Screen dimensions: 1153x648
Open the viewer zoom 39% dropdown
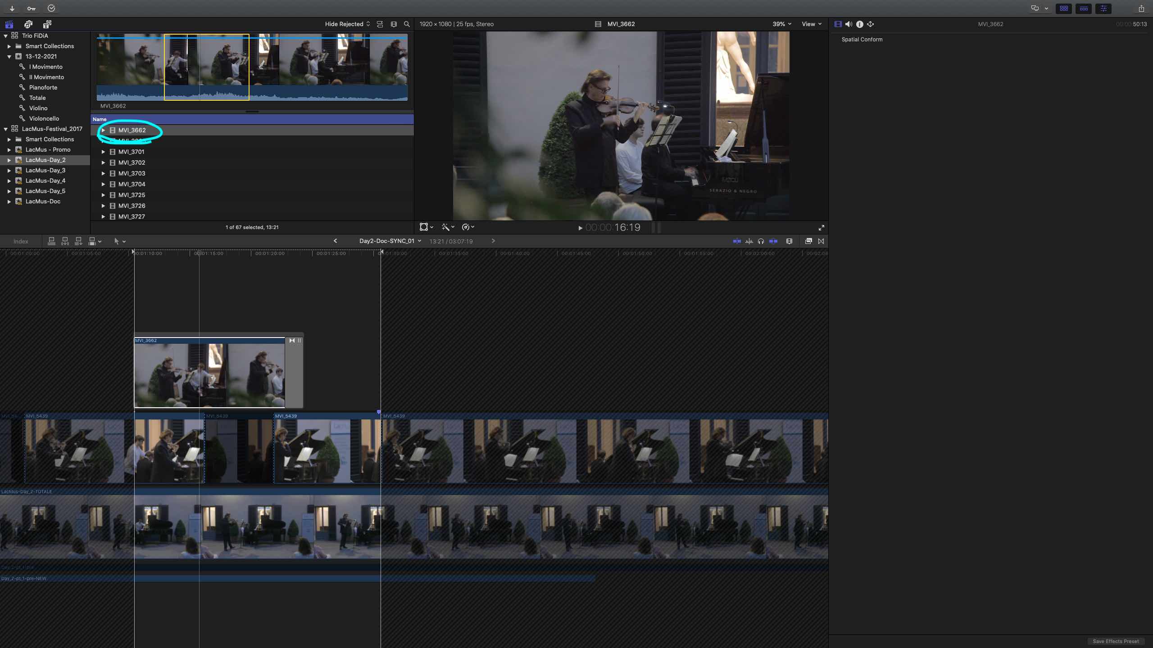tap(782, 24)
